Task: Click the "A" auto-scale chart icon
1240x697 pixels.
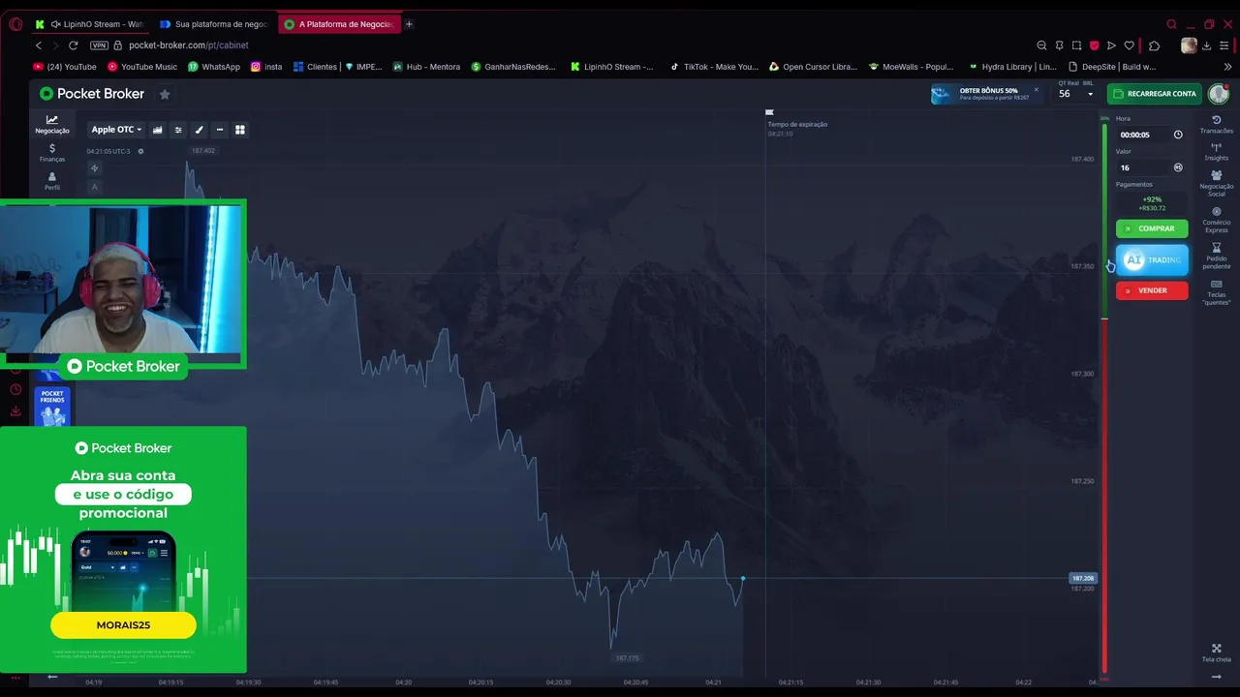Action: tap(94, 187)
